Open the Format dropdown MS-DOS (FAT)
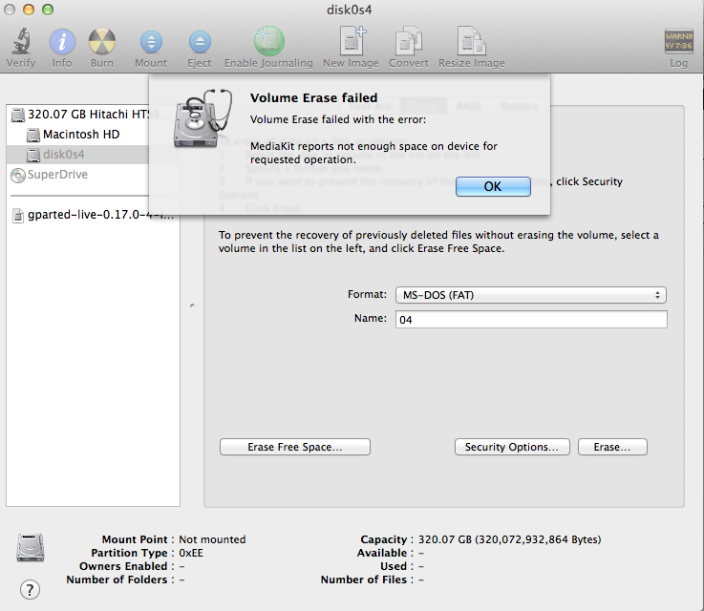Viewport: 704px width, 611px height. click(x=531, y=295)
